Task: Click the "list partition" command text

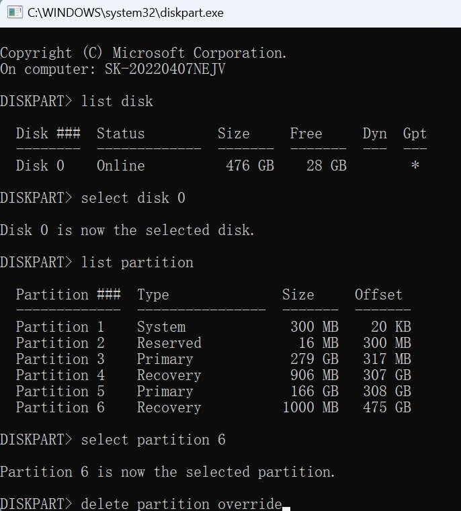Action: tap(137, 263)
